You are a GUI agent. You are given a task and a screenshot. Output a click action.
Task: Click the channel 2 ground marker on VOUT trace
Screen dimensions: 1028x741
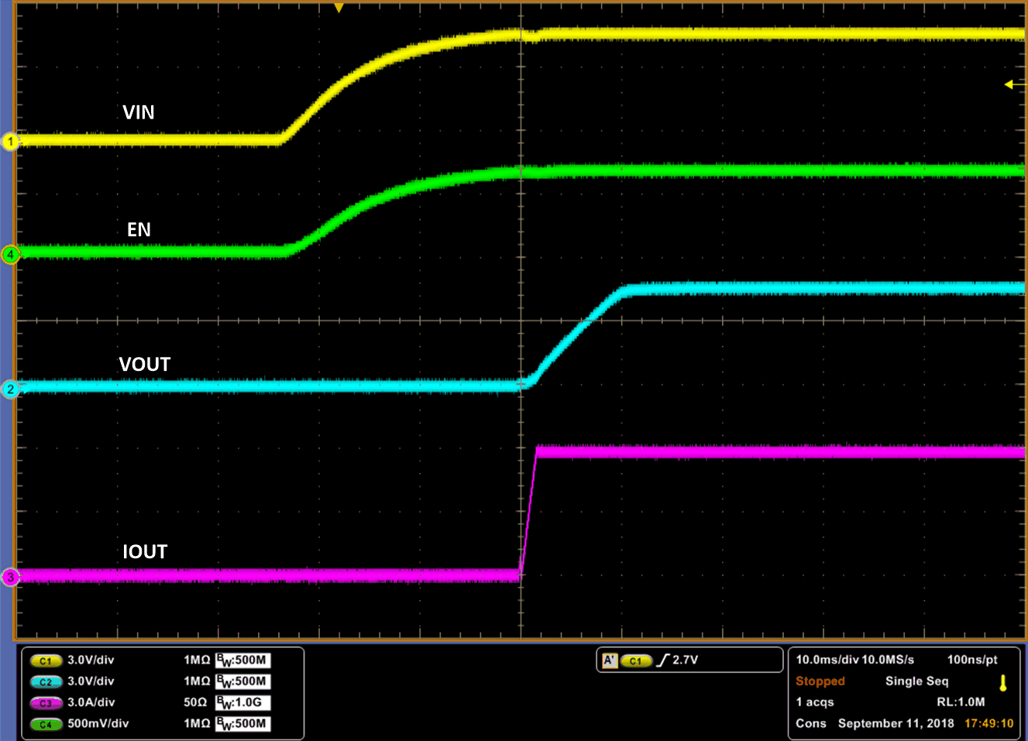pyautogui.click(x=10, y=389)
